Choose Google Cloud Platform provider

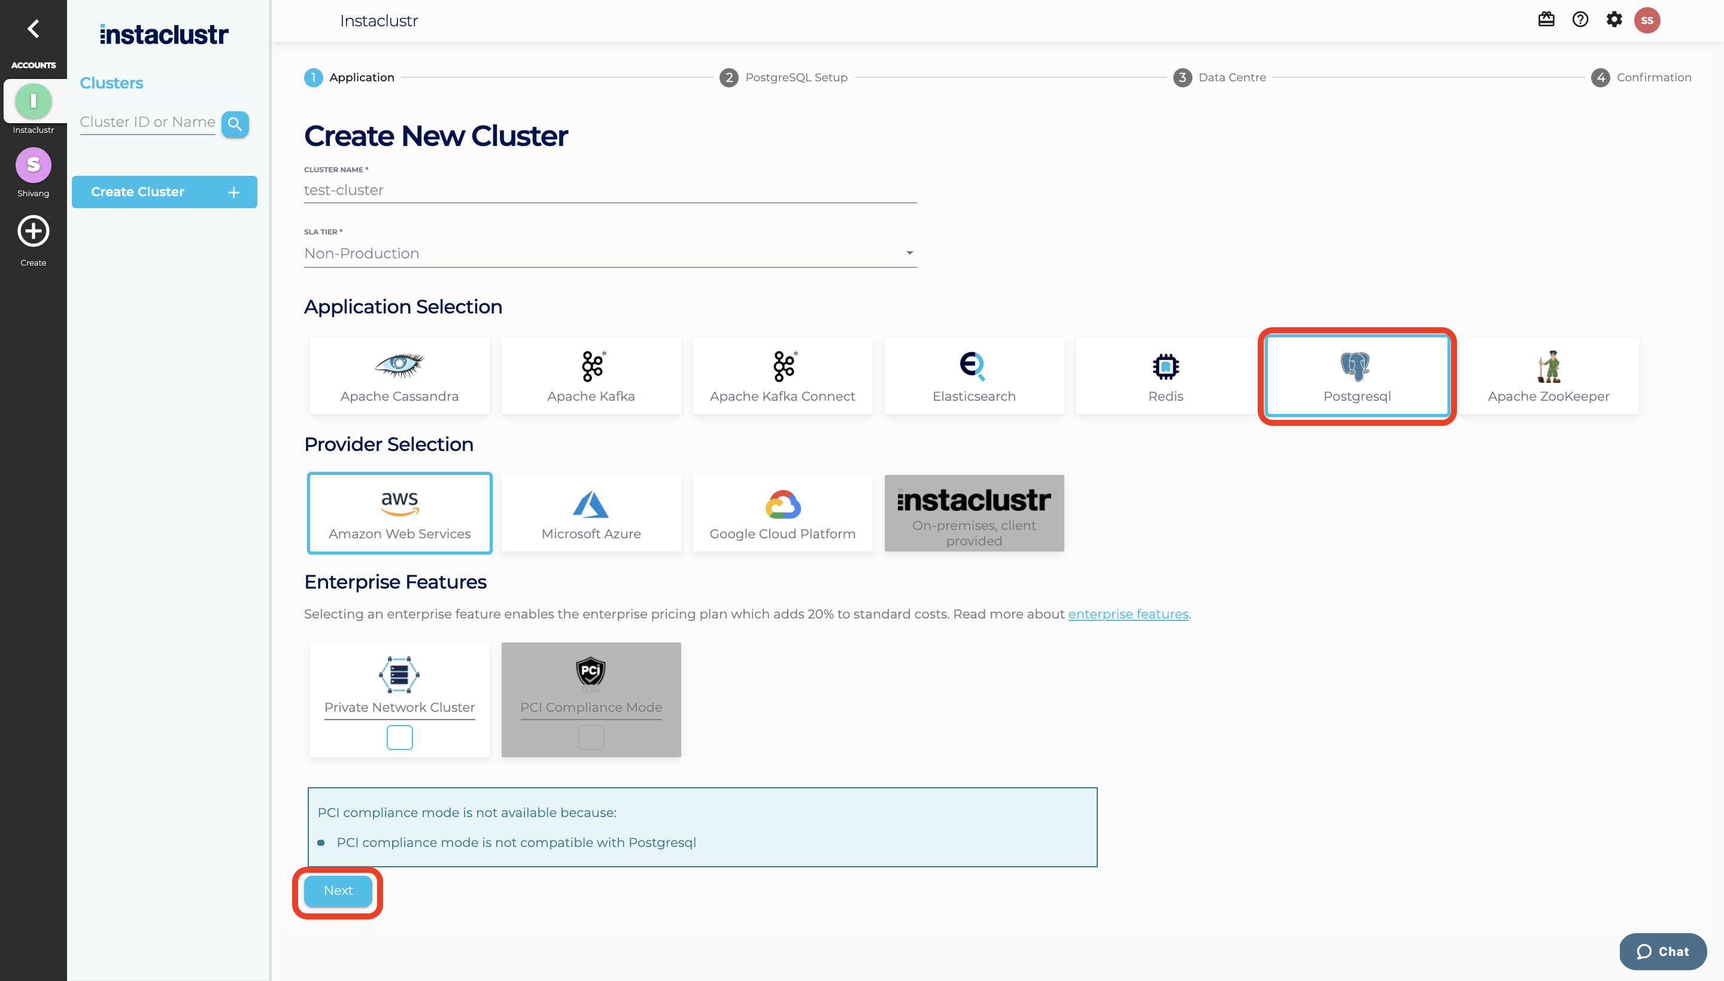point(782,513)
